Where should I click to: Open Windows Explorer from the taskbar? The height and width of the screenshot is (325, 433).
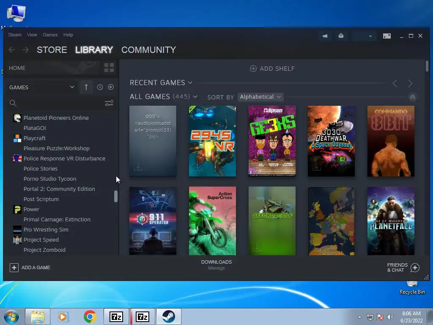38,317
